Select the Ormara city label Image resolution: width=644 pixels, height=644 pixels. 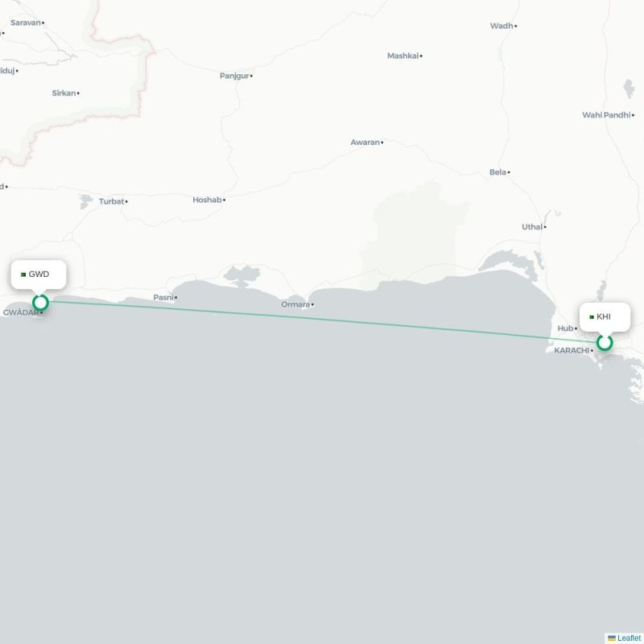pos(295,304)
